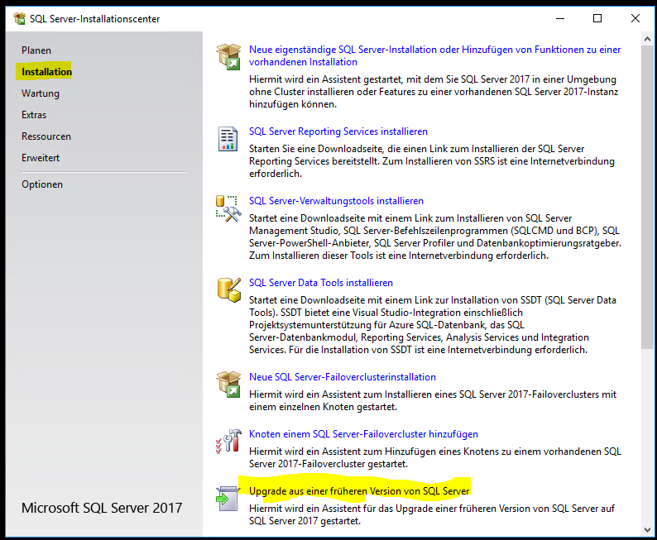
Task: Open the Planen section
Action: pos(36,50)
